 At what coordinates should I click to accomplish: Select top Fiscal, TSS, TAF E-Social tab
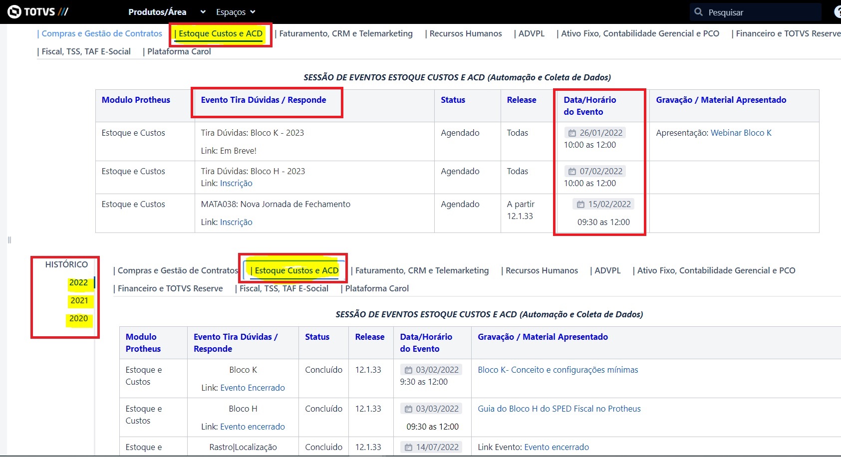click(x=84, y=51)
